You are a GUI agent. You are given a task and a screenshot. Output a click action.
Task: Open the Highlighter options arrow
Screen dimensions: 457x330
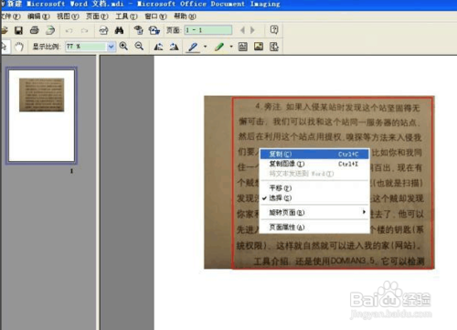coord(231,47)
